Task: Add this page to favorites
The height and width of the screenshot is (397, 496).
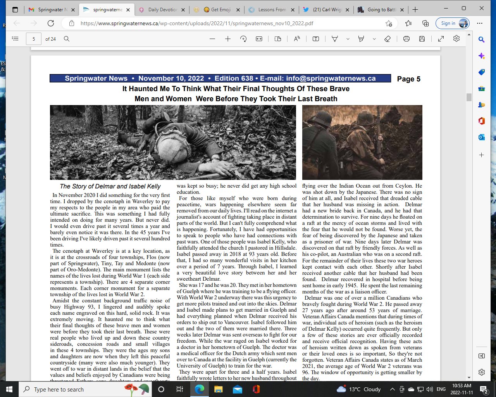Action: click(389, 23)
